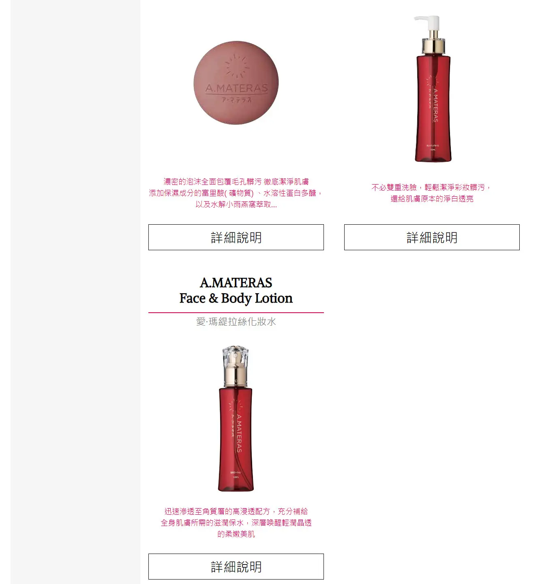Open 詳細說明 under the Face & Body Lotion

(x=236, y=567)
